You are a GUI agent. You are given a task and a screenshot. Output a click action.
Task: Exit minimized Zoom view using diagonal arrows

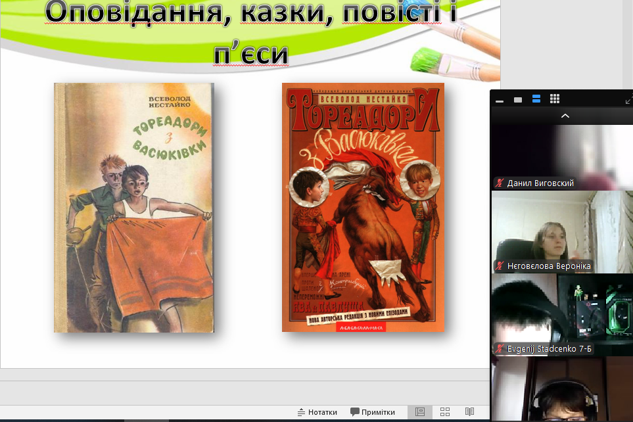click(629, 99)
